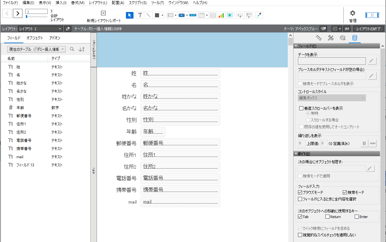The width and height of the screenshot is (386, 242).
Task: Enable the Return key checkbox
Action: point(327,217)
